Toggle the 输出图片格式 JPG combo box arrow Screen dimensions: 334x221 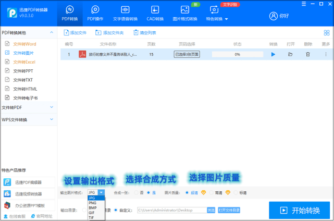(101, 192)
